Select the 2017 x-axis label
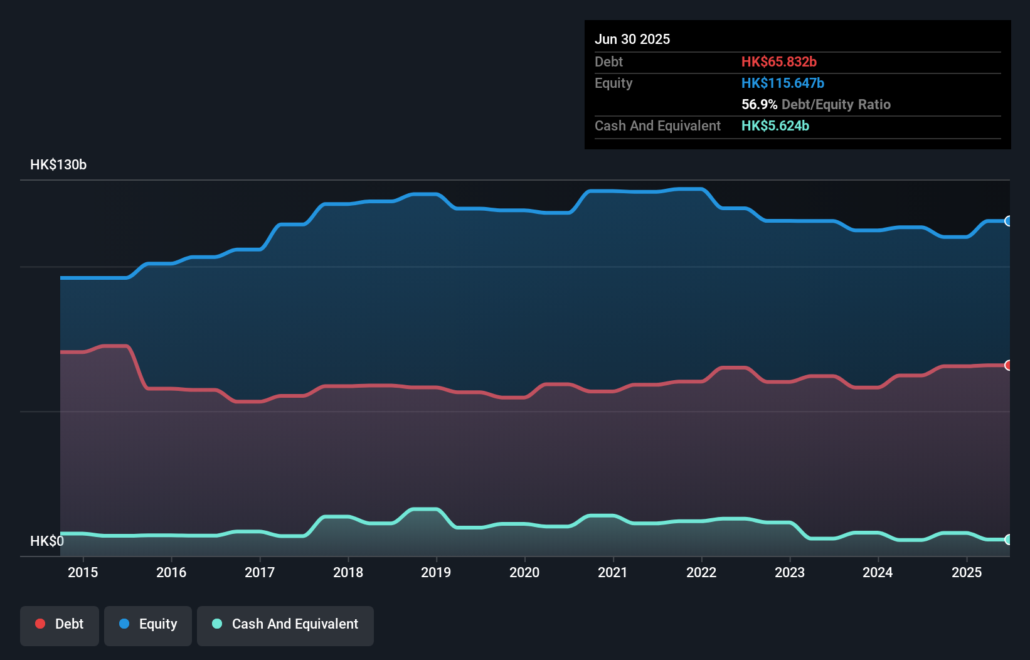The width and height of the screenshot is (1030, 660). click(260, 572)
